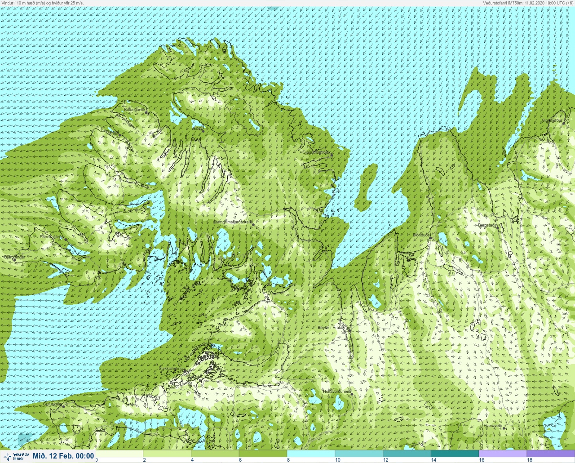Select the 12–14 m/s teal swatch
The image size is (575, 463).
tap(407, 454)
